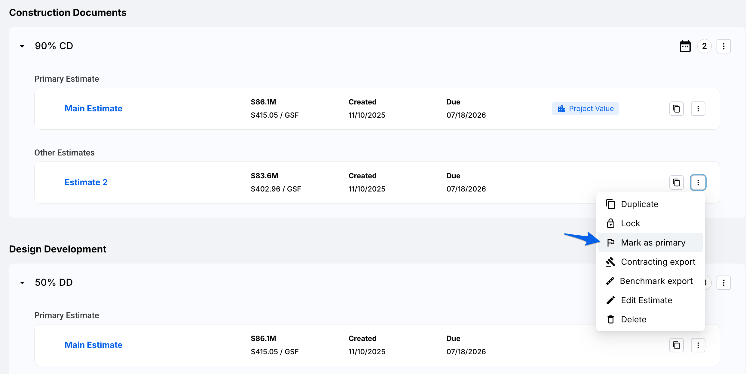
Task: Select Benchmark export menu entry
Action: tap(656, 281)
